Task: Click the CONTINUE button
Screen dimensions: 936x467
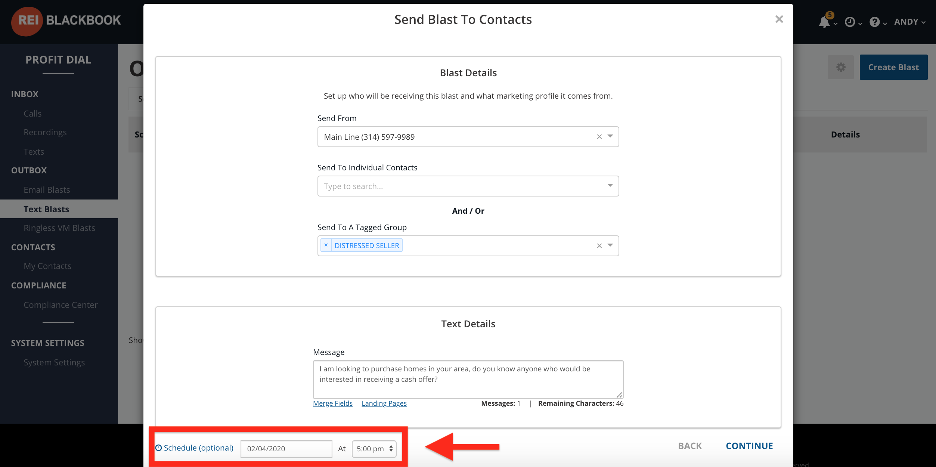Action: click(749, 446)
